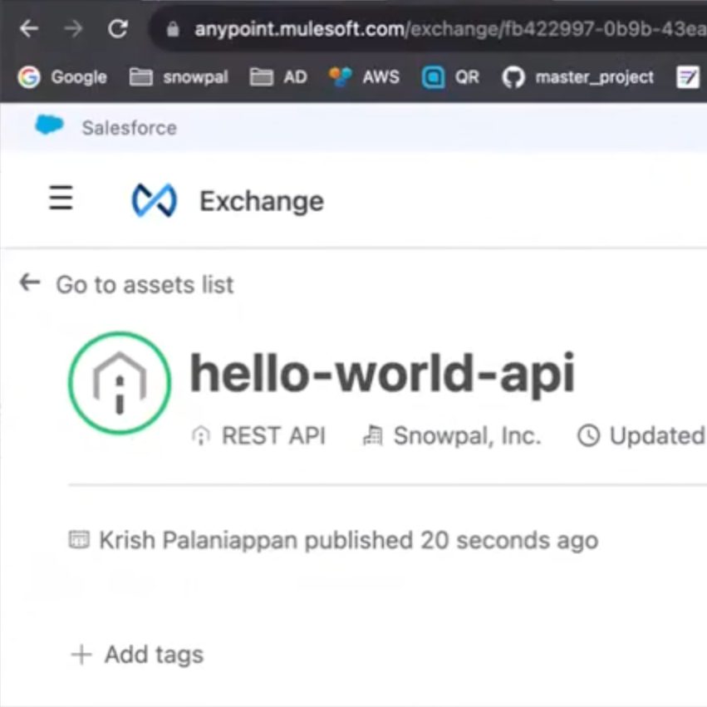Click the padlock site info icon
This screenshot has height=707, width=707.
(173, 30)
